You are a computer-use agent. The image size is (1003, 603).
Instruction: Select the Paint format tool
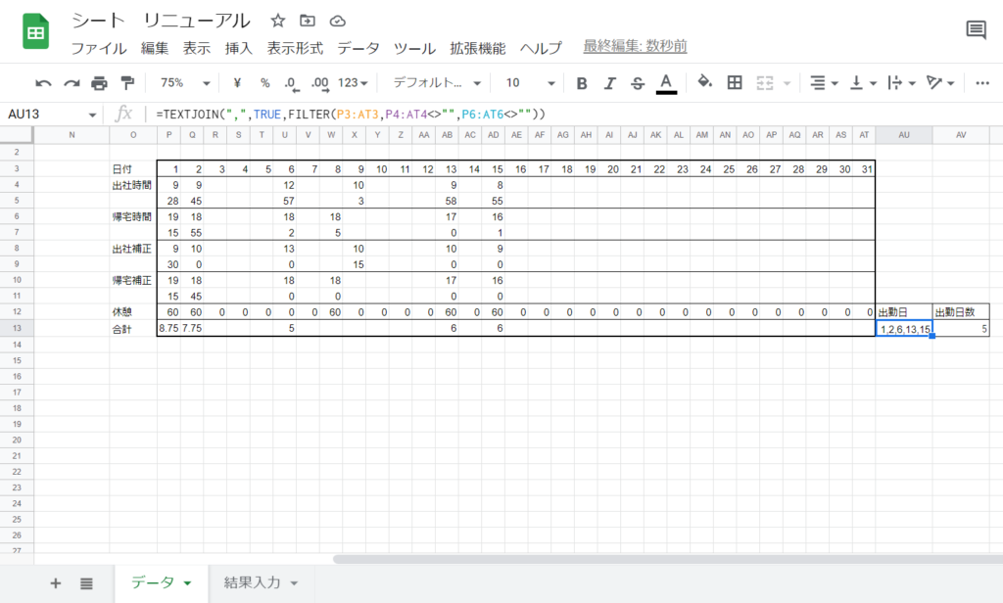[126, 83]
